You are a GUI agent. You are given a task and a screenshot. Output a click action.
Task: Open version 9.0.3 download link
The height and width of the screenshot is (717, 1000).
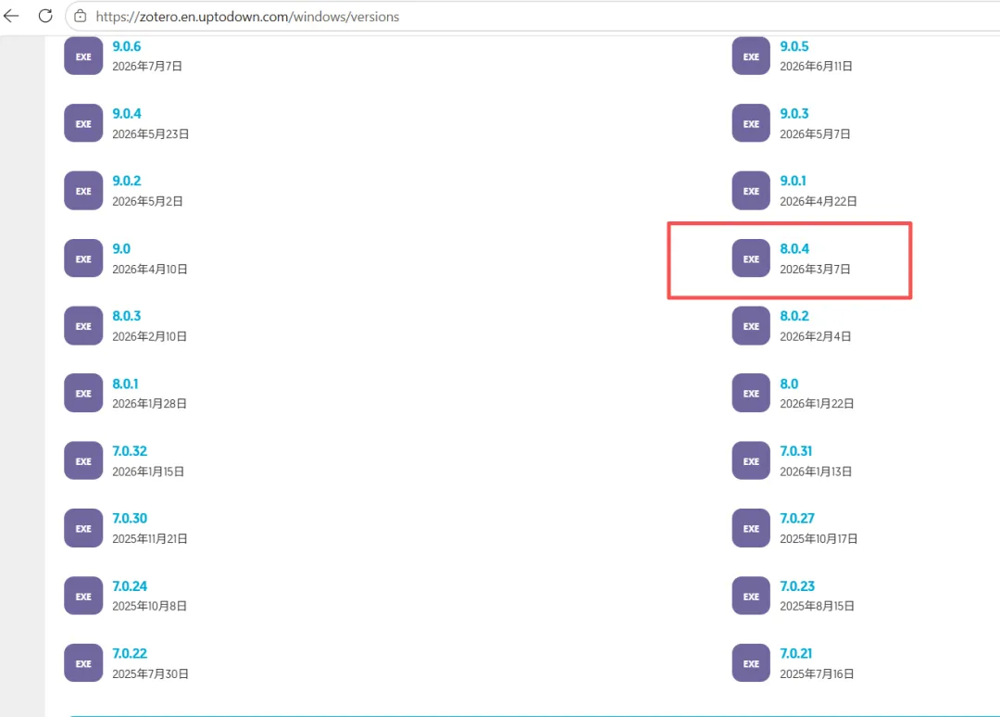pos(794,114)
